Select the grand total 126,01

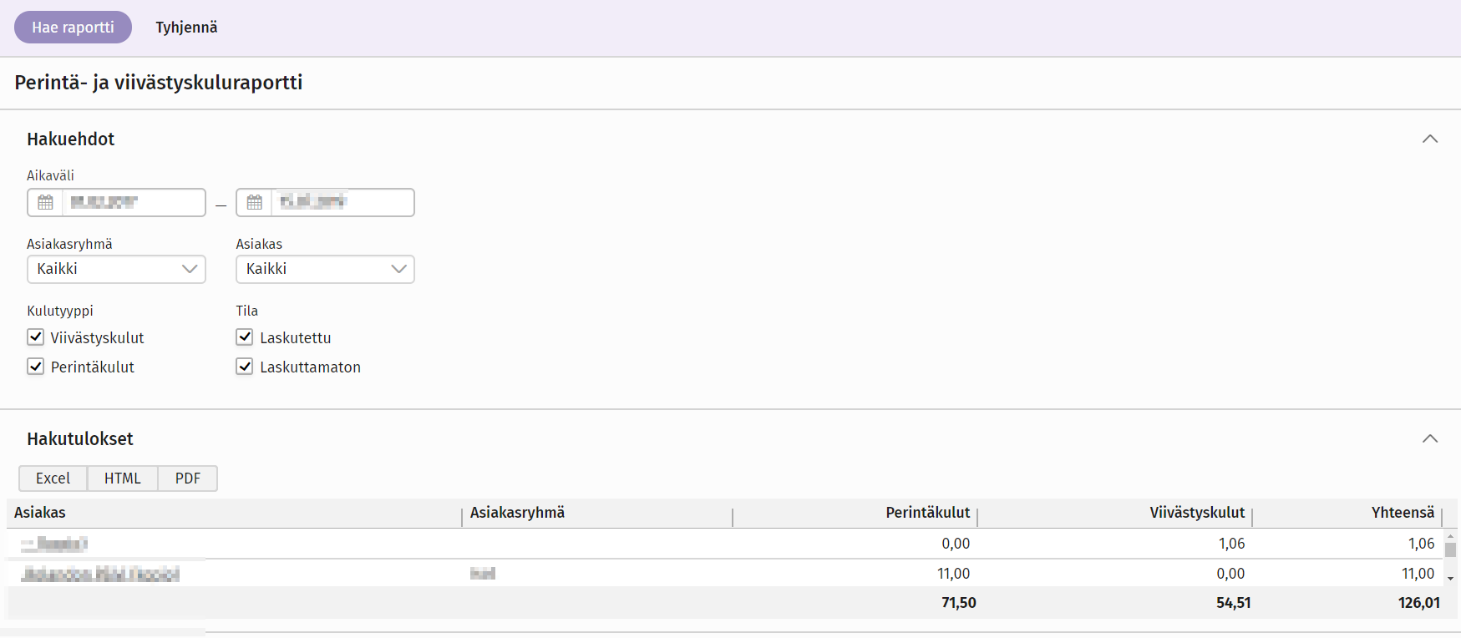pos(1418,603)
